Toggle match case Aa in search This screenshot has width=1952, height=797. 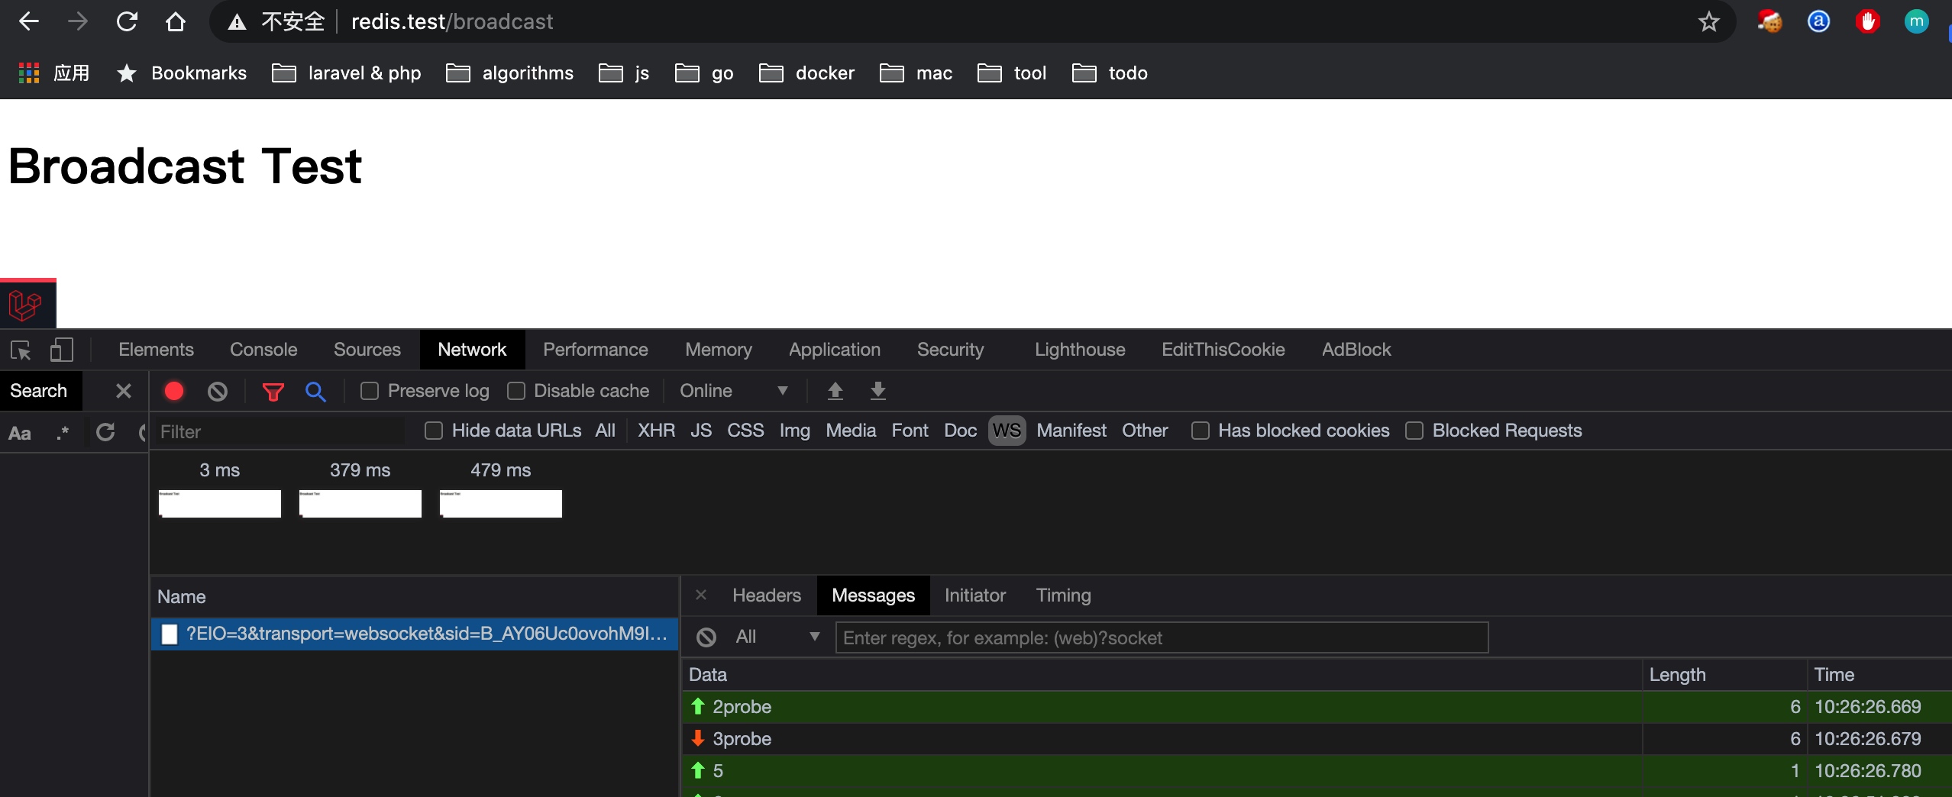tap(20, 434)
